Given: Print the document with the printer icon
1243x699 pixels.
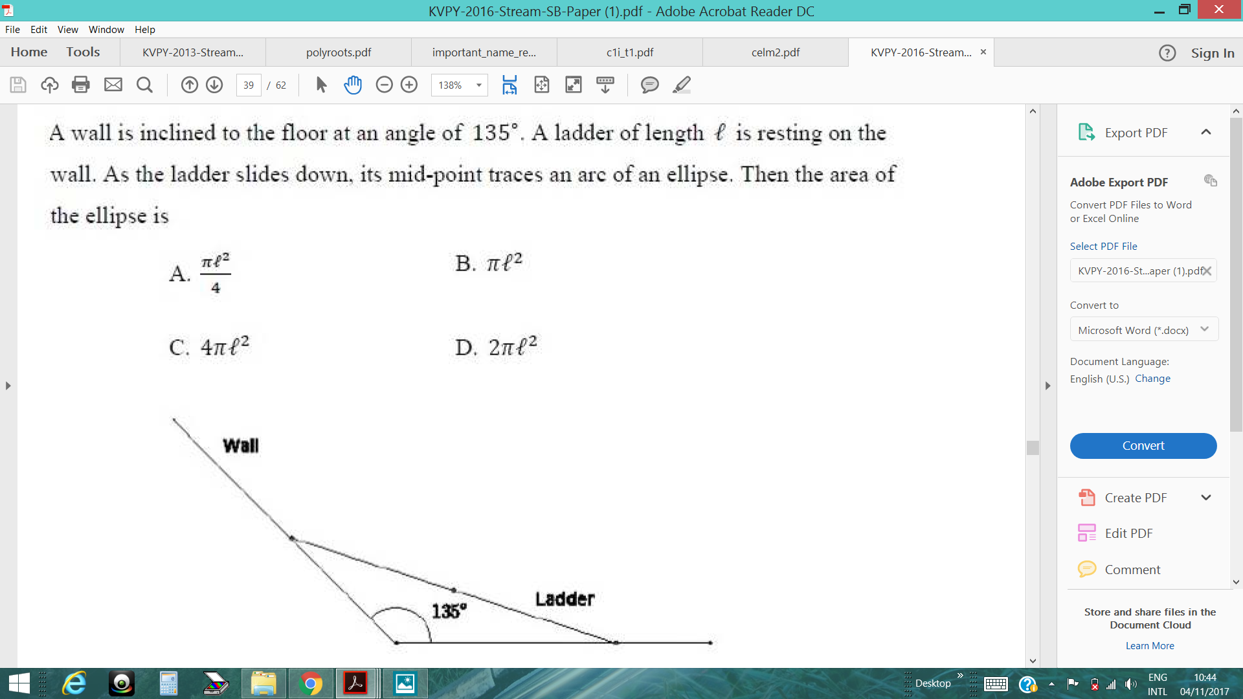Looking at the screenshot, I should pos(81,85).
